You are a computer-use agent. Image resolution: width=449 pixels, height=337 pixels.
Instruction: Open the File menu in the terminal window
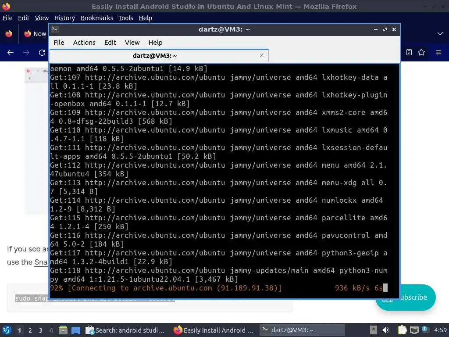click(59, 43)
